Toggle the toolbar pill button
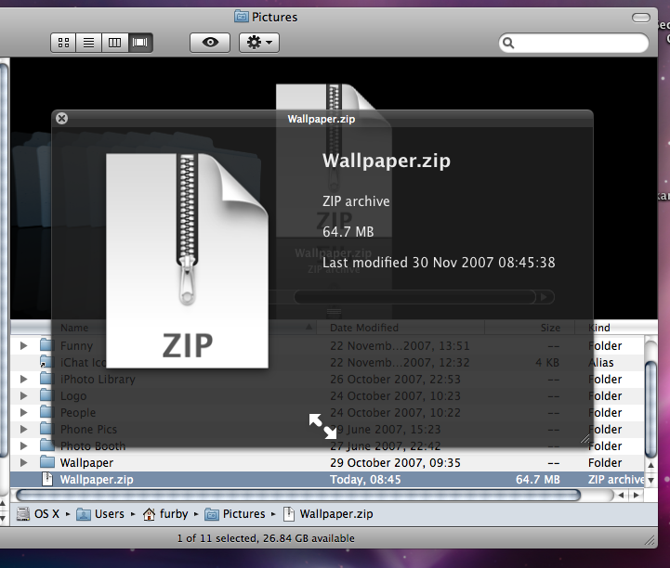This screenshot has width=670, height=568. (640, 18)
